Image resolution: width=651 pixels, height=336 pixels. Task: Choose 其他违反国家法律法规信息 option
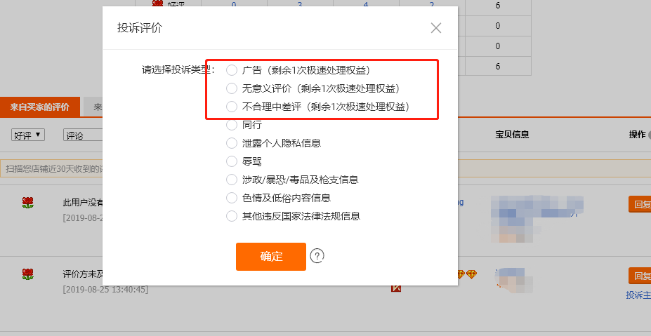[231, 216]
